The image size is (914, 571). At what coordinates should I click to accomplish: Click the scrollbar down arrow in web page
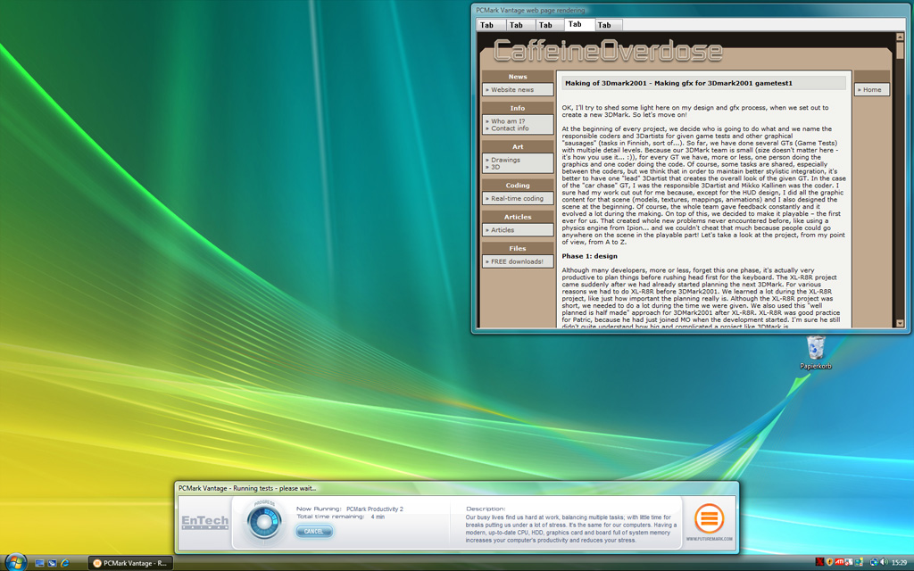coord(899,323)
